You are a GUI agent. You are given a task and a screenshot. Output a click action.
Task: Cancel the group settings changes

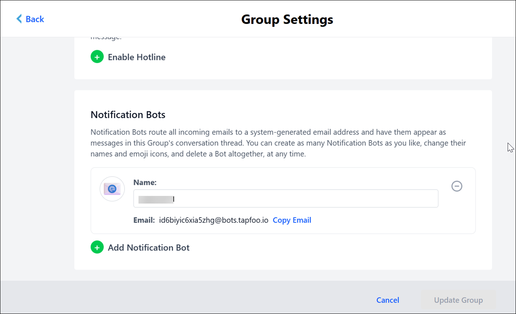[x=388, y=300]
